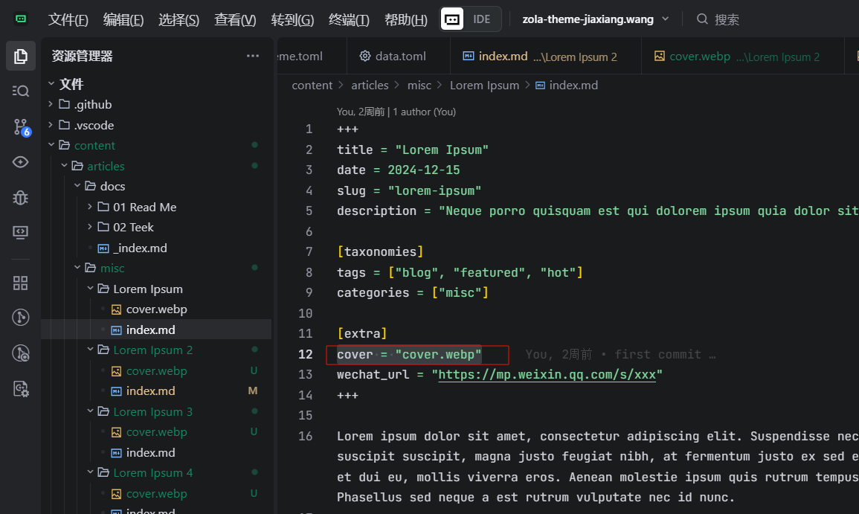
Task: Open the search panel icon in activity bar
Action: pos(21,91)
